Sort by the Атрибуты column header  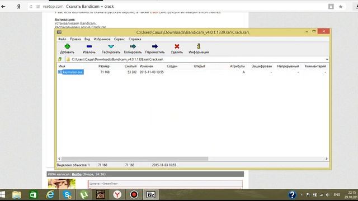[237, 66]
